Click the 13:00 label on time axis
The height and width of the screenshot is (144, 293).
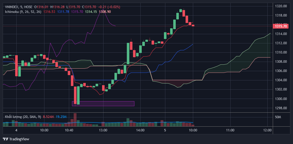pyautogui.click(x=103, y=130)
